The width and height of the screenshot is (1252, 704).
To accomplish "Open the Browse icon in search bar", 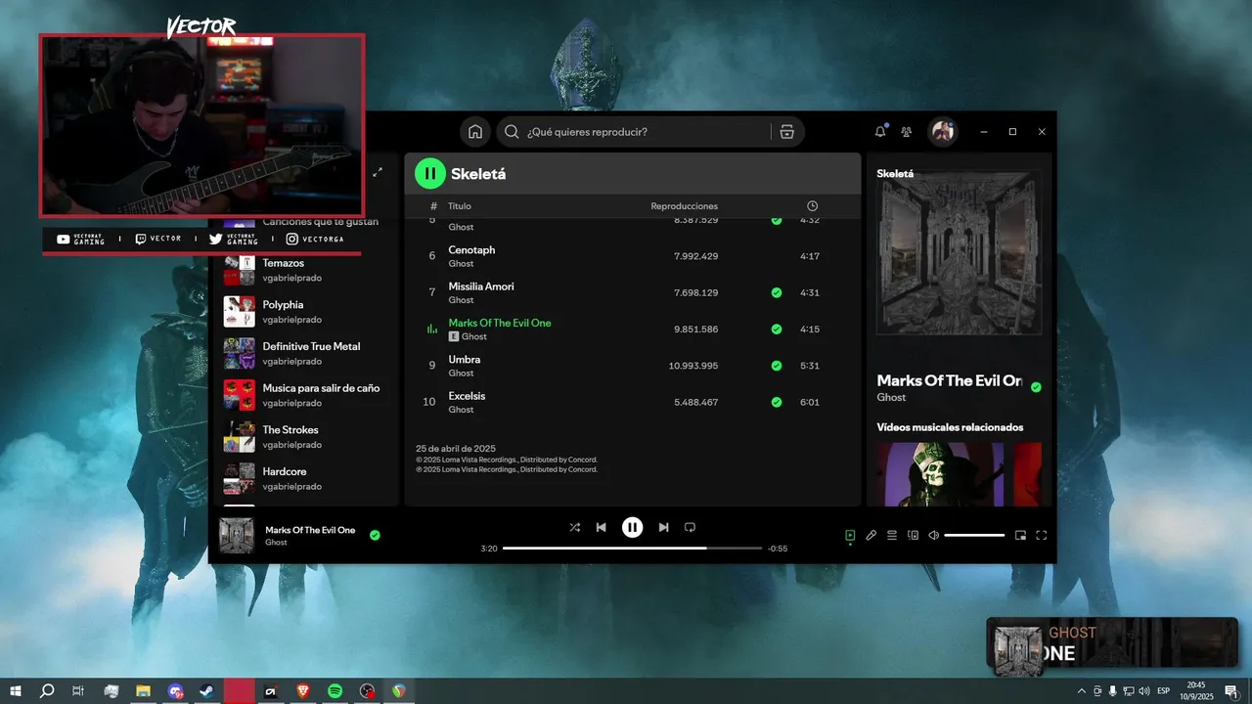I will click(787, 132).
